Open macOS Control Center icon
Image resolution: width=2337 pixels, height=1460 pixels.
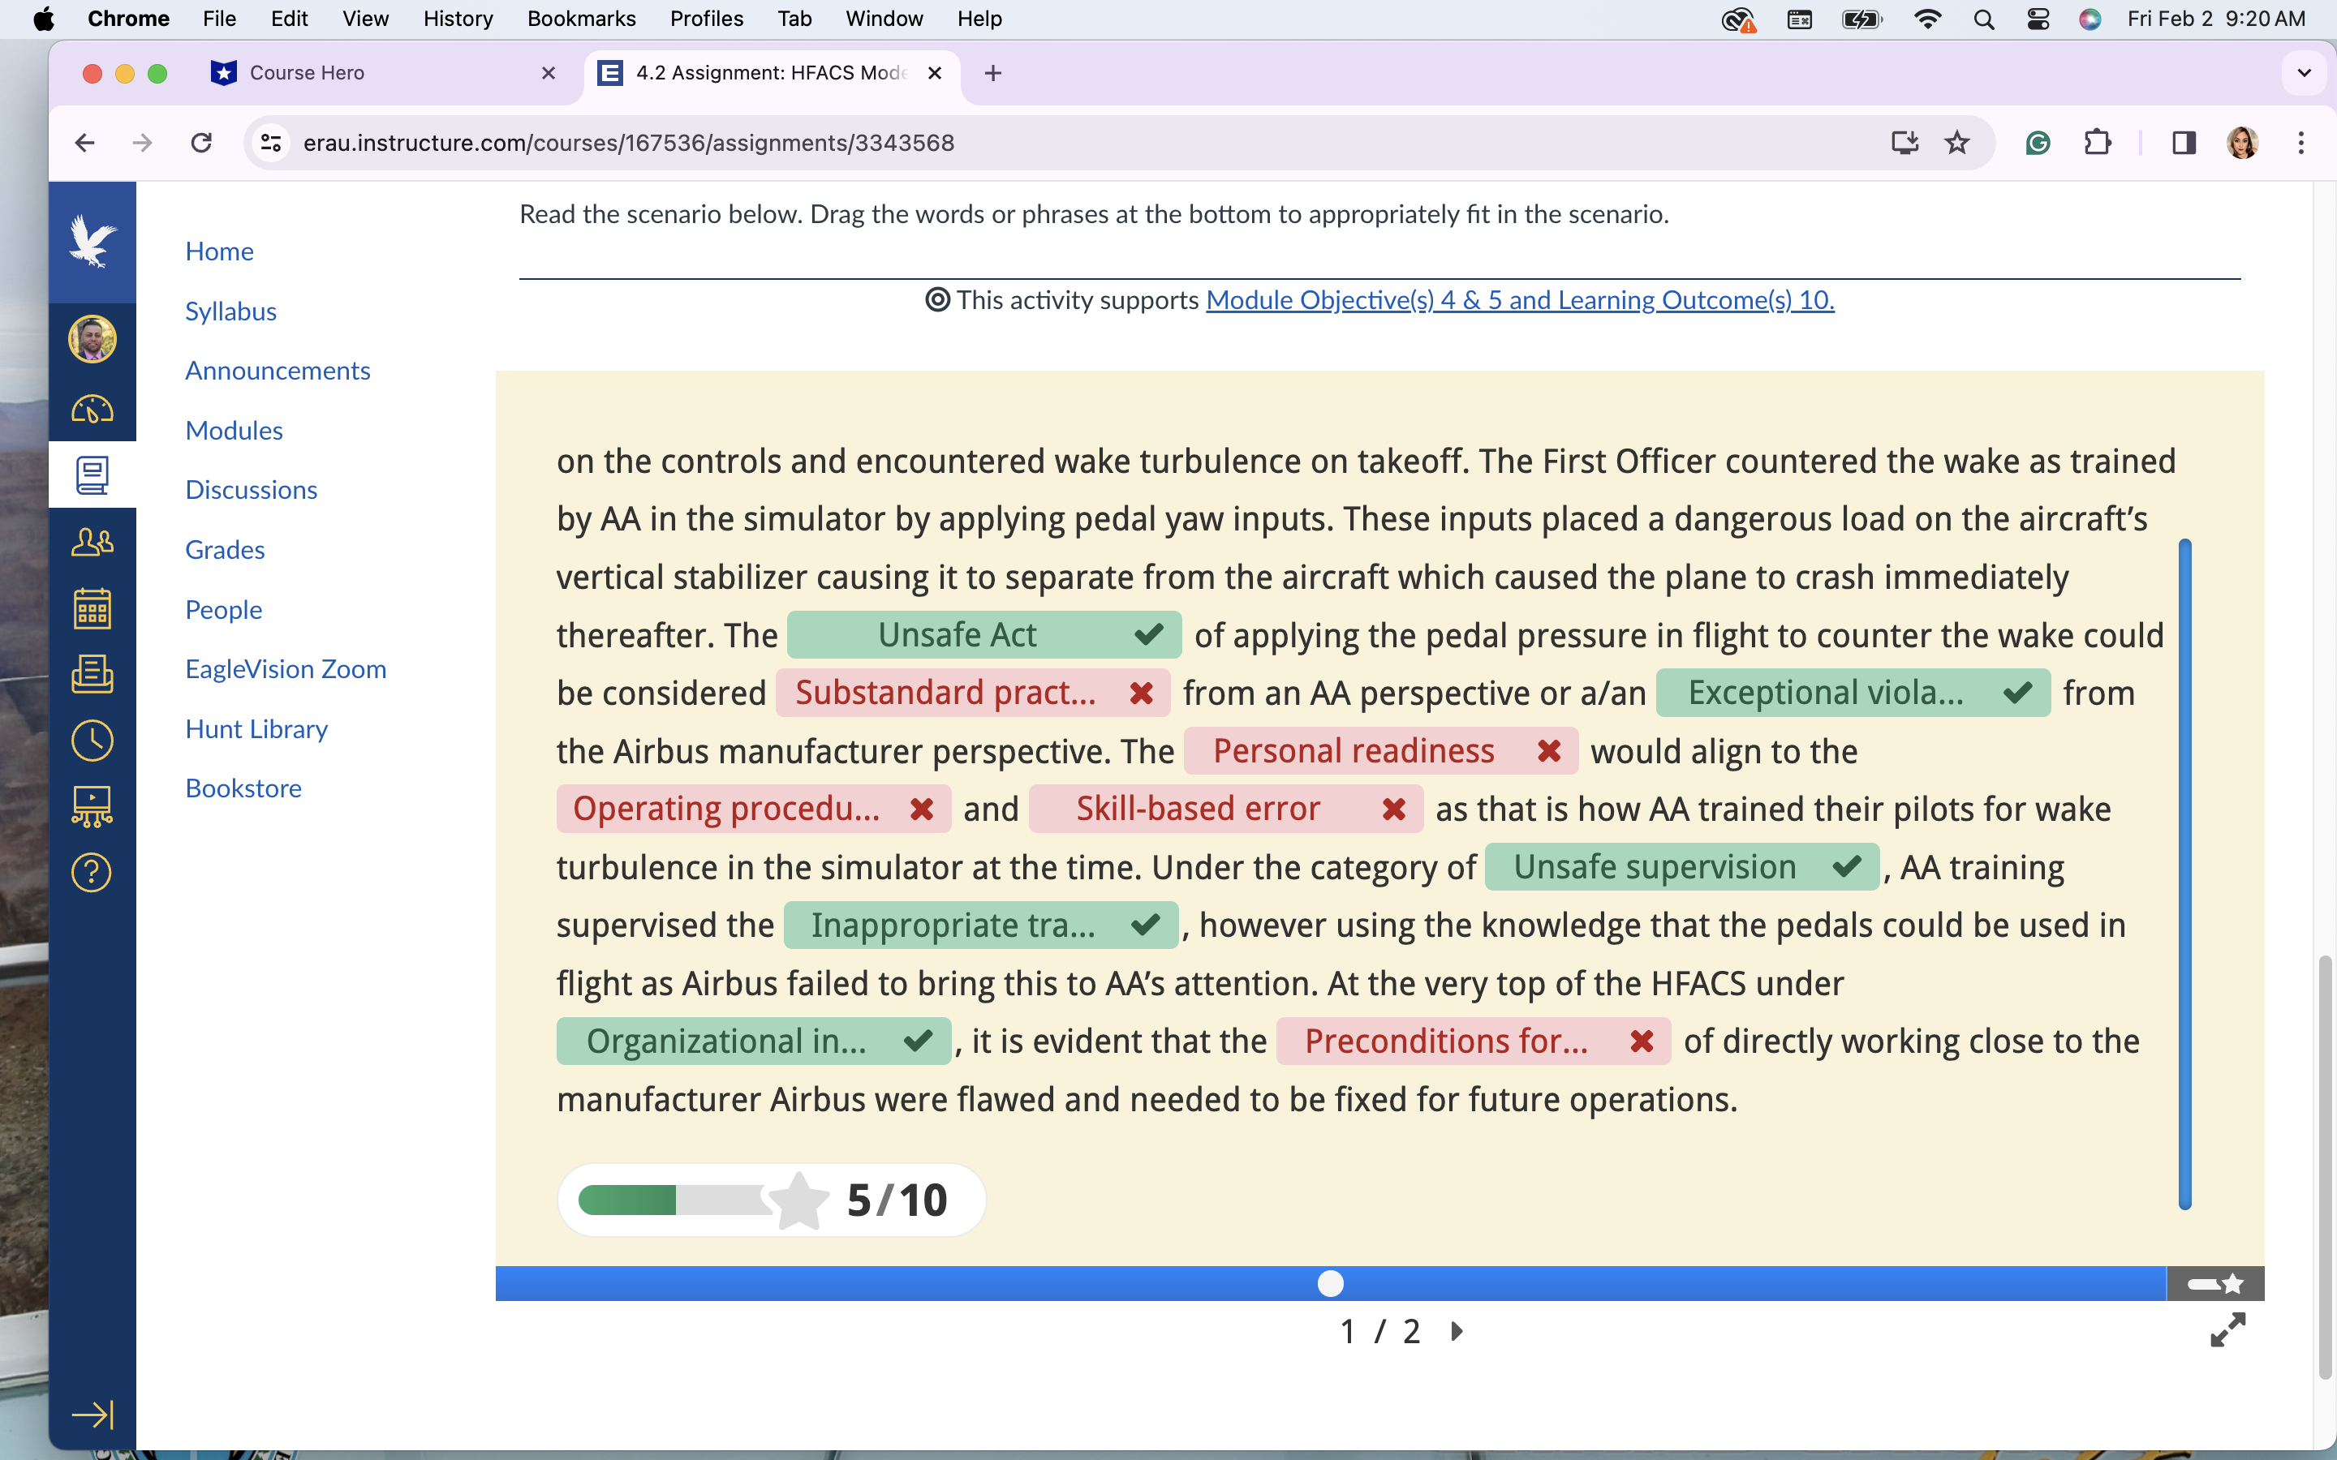click(2038, 19)
